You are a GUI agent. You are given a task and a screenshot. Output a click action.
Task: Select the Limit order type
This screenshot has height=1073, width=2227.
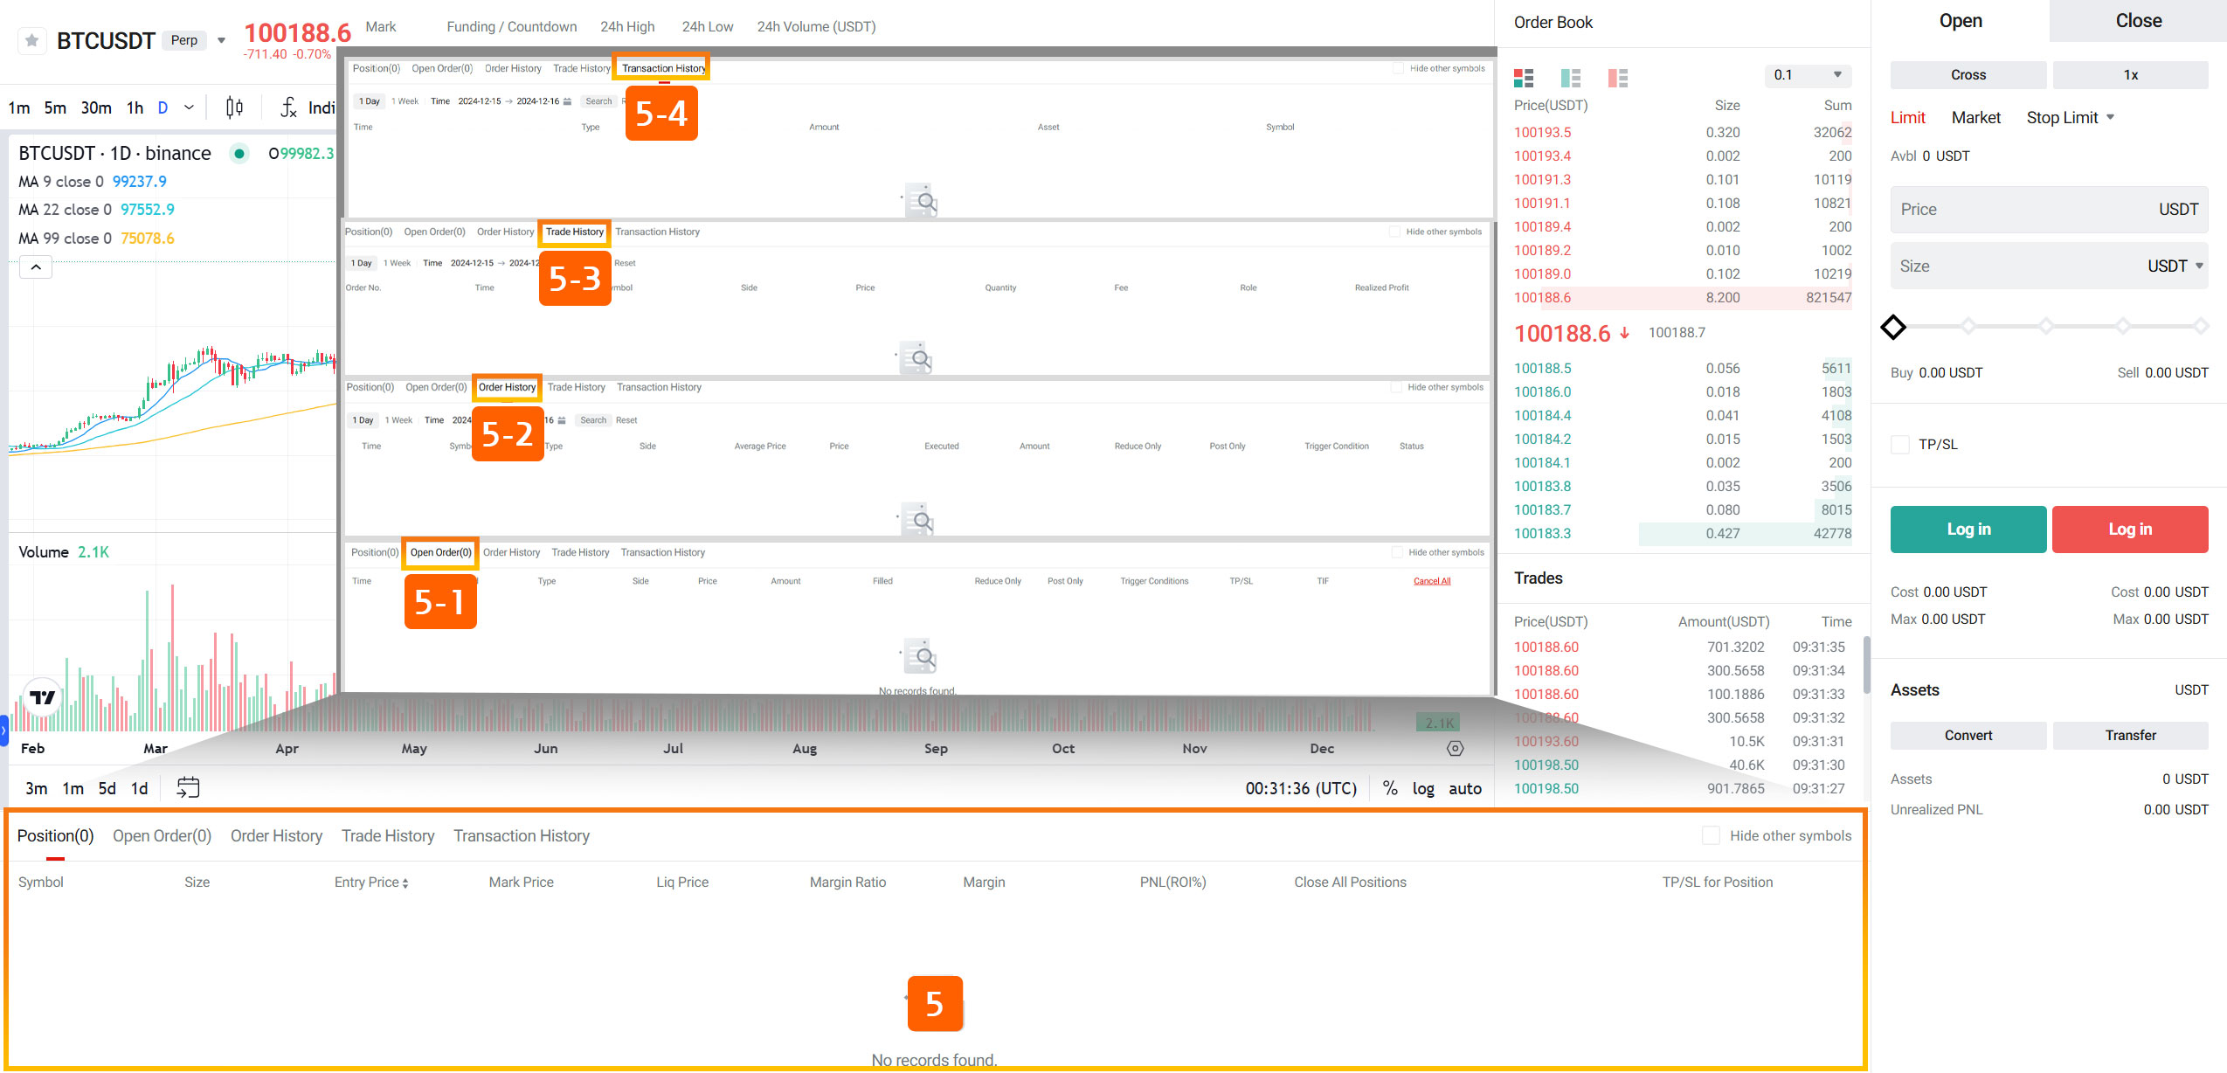[1908, 117]
